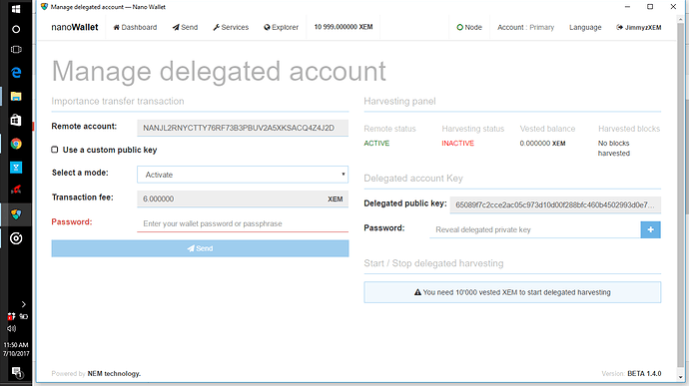Image resolution: width=689 pixels, height=386 pixels.
Task: Click the volume speaker tray icon
Action: pos(11,328)
